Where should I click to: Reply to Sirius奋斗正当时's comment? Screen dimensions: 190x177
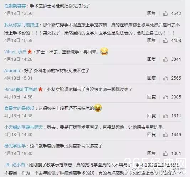point(152,97)
